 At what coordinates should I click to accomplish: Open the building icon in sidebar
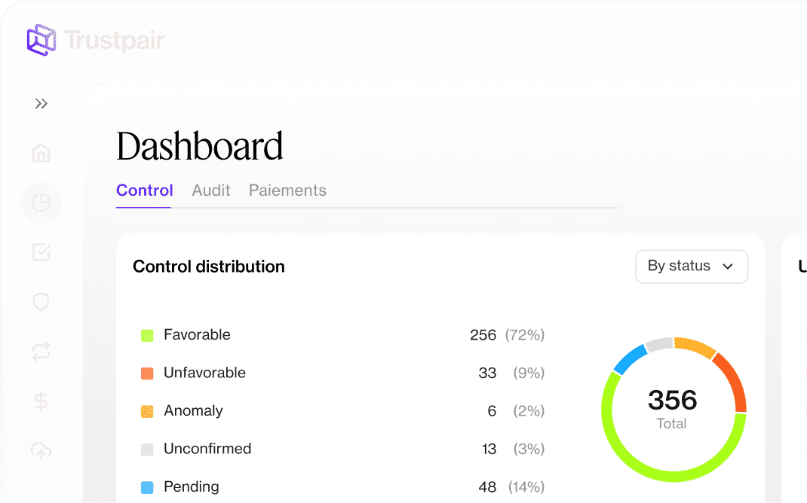[41, 154]
